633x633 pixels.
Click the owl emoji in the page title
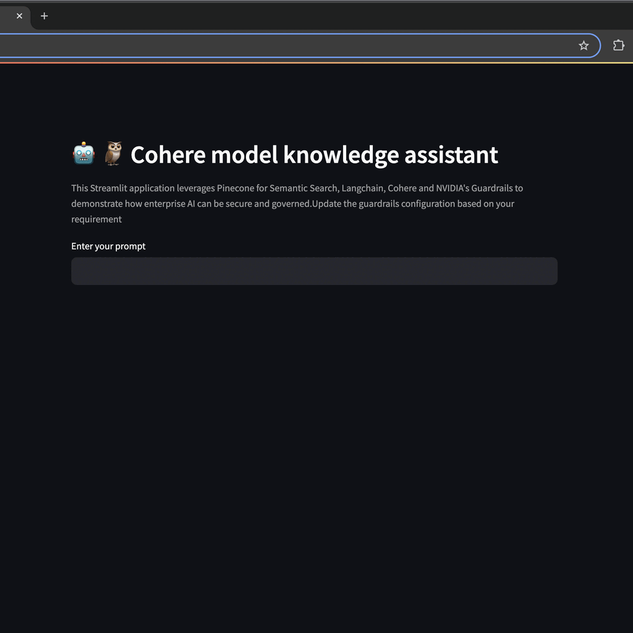[113, 153]
